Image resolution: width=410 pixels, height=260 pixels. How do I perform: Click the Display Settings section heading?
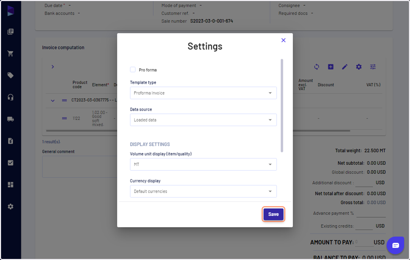tap(150, 145)
